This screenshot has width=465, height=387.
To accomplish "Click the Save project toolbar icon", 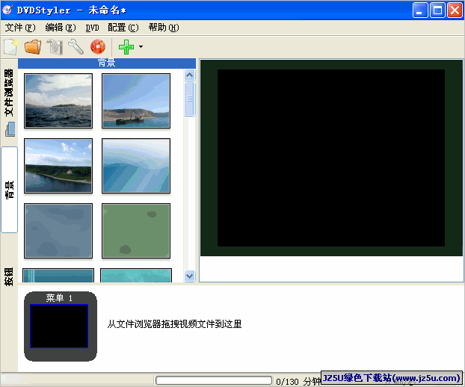I will click(x=55, y=47).
